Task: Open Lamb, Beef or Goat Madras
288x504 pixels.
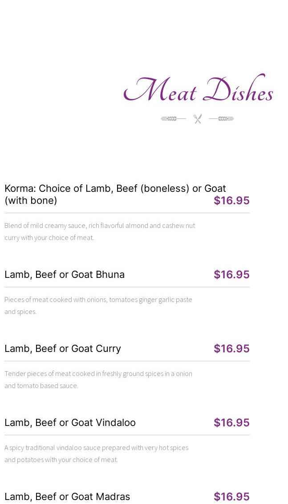Action: pos(67,496)
